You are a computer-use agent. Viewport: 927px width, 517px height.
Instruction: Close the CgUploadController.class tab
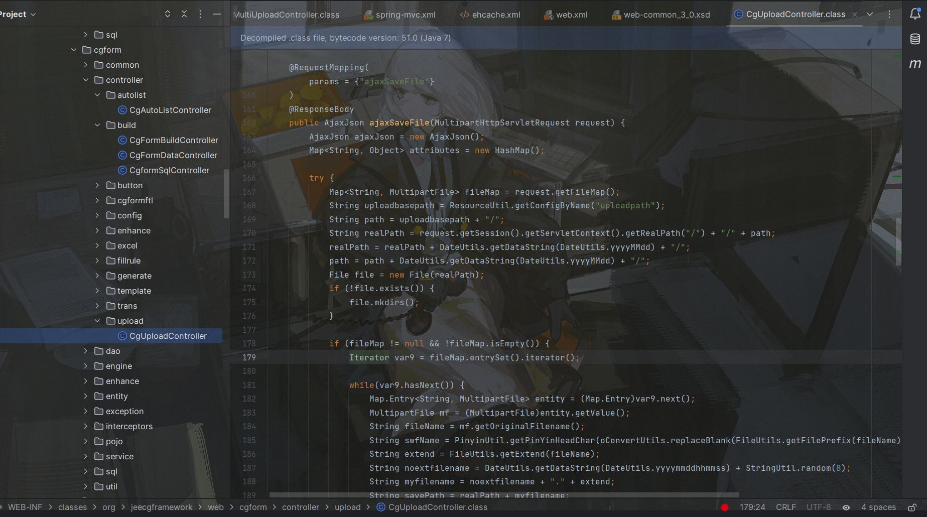click(x=855, y=15)
